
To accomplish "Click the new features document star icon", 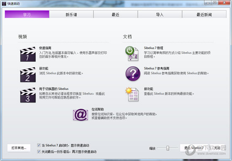I will [x=132, y=94].
